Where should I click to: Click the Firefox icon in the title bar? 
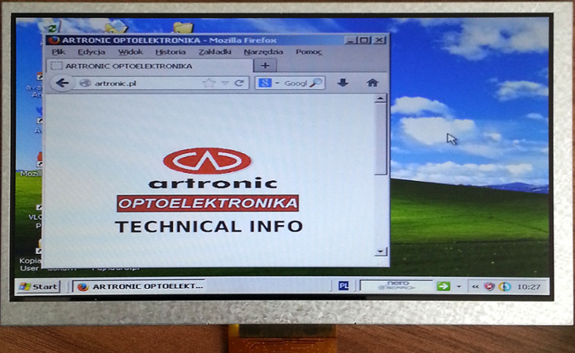(54, 40)
